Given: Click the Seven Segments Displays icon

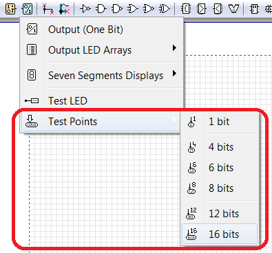Looking at the screenshot, I should (32, 75).
